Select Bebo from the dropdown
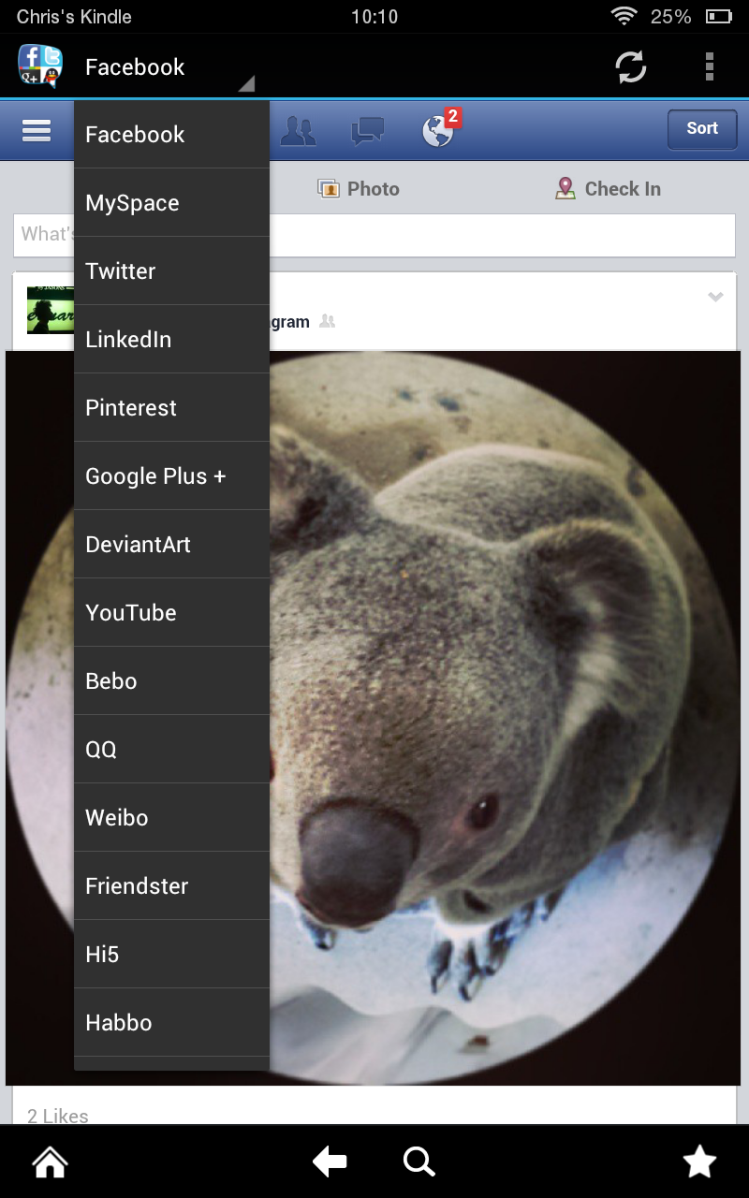The width and height of the screenshot is (749, 1198). point(171,681)
